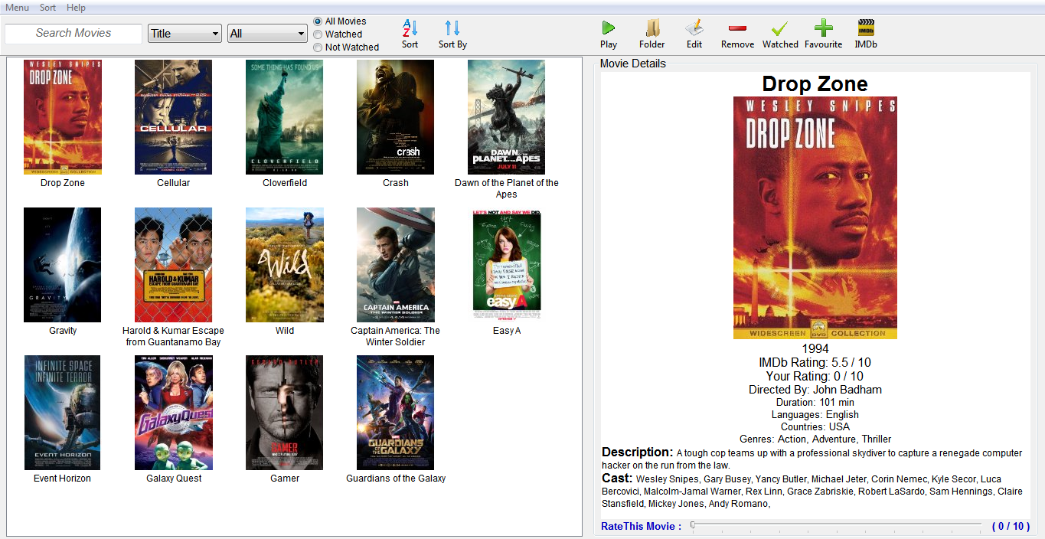Mark movie as Watched
The height and width of the screenshot is (539, 1045).
(780, 28)
